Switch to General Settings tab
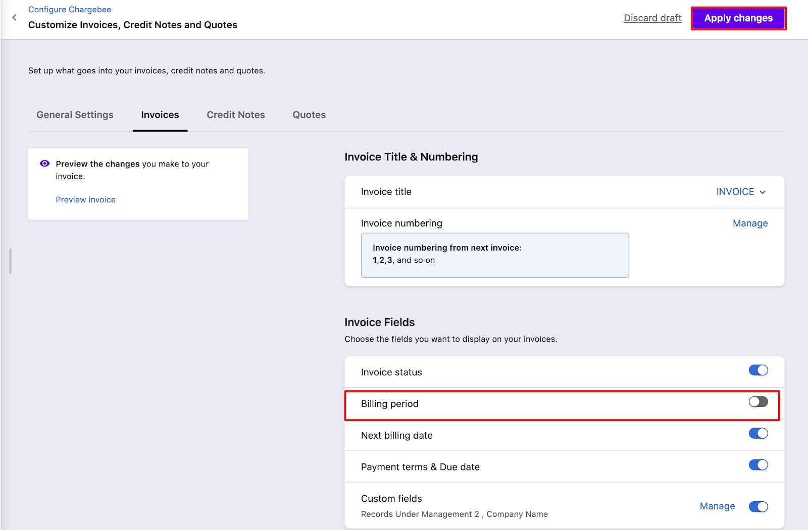808x530 pixels. coord(75,115)
